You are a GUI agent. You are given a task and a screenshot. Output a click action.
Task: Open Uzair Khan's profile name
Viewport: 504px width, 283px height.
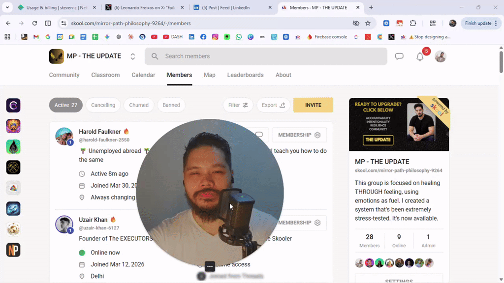click(x=93, y=220)
